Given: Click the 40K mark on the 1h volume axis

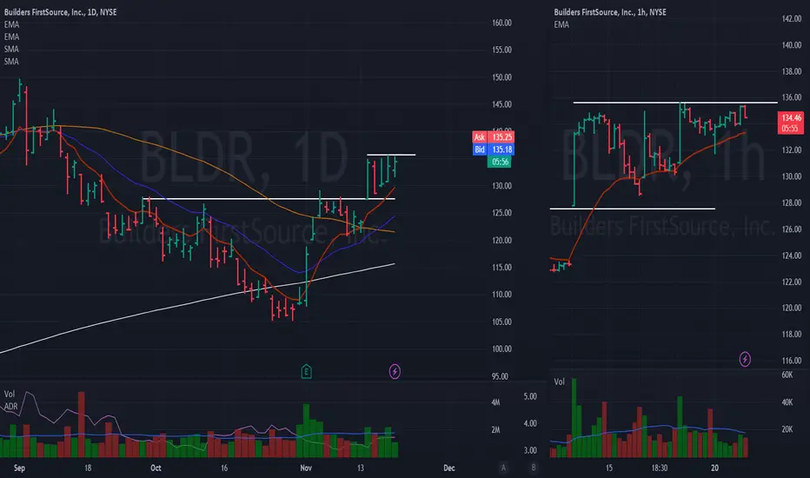Looking at the screenshot, I should click(x=787, y=402).
